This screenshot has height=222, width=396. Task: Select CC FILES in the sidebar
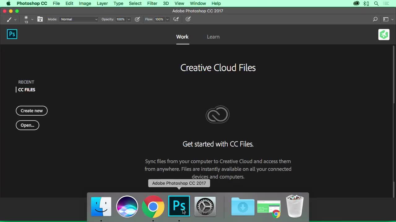pos(27,90)
